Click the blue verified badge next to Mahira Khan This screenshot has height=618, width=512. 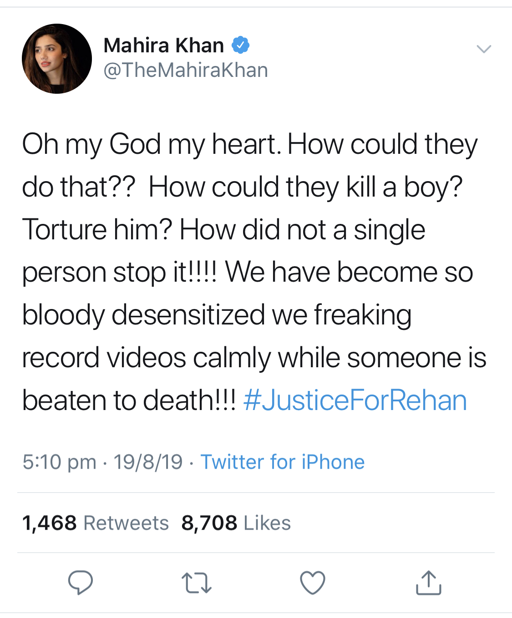point(240,45)
